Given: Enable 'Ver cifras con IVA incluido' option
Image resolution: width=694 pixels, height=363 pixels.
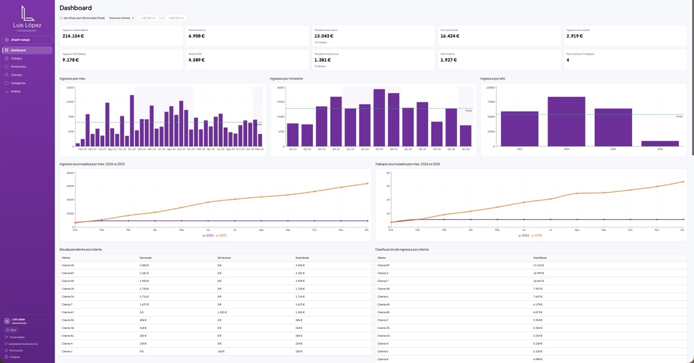Looking at the screenshot, I should pyautogui.click(x=61, y=18).
